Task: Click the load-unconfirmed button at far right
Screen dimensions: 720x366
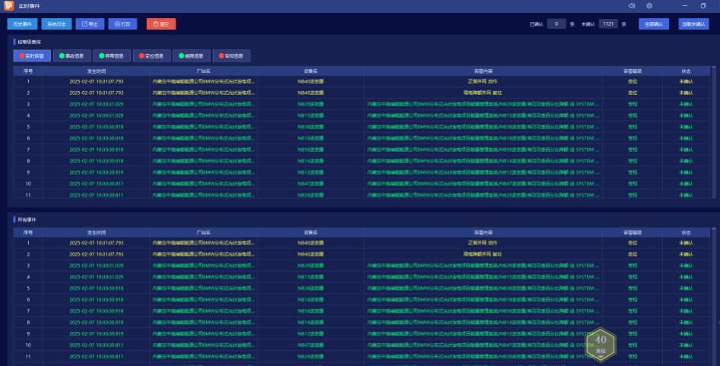Action: pos(693,24)
